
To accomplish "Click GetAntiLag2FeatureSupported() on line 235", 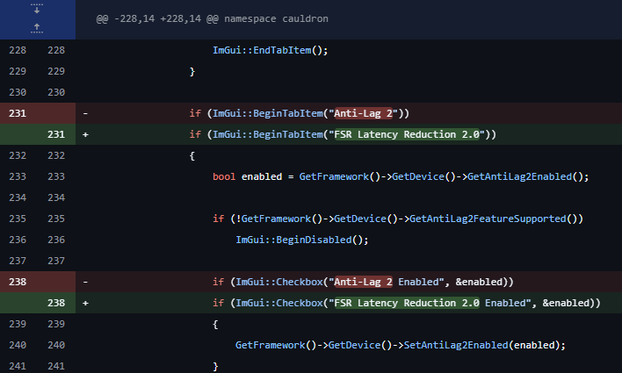I will click(x=493, y=219).
